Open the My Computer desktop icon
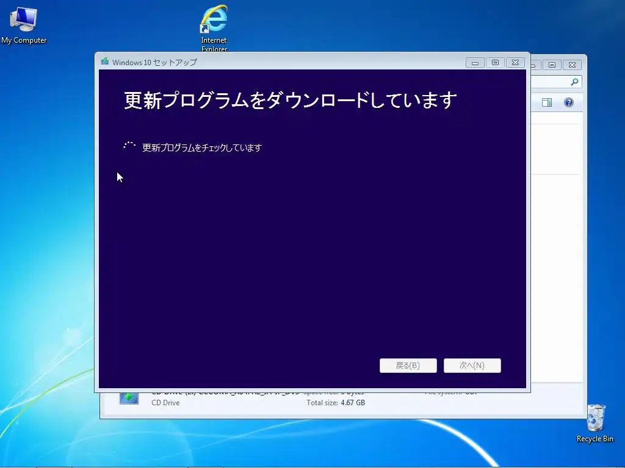 24,24
